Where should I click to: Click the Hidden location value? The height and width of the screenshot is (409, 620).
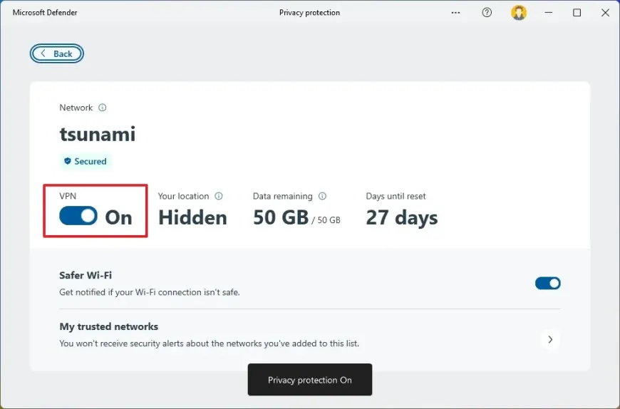(x=192, y=217)
